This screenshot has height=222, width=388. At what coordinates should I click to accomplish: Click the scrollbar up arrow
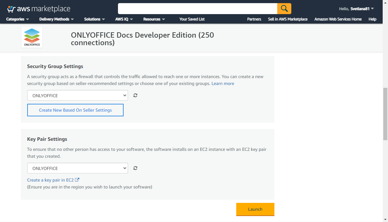pyautogui.click(x=385, y=2)
